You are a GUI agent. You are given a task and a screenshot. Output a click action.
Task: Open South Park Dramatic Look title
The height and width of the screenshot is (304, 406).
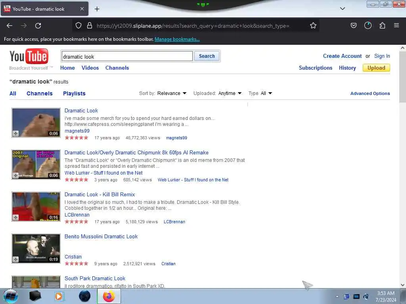pyautogui.click(x=95, y=278)
